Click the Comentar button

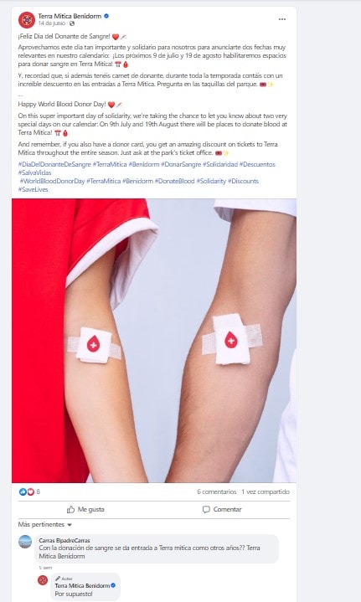point(222,509)
